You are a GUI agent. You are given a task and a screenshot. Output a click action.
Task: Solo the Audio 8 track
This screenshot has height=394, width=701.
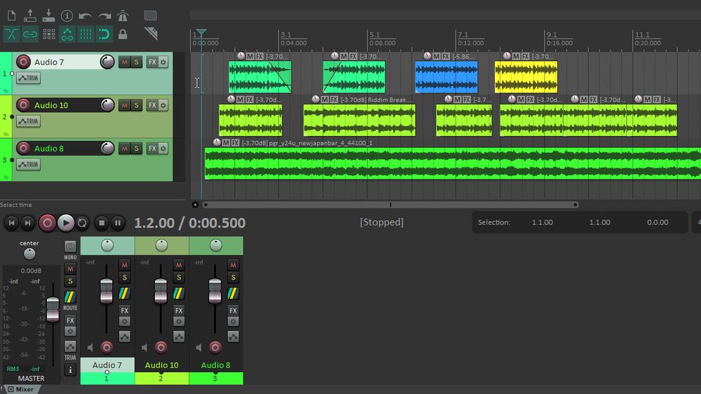point(137,148)
